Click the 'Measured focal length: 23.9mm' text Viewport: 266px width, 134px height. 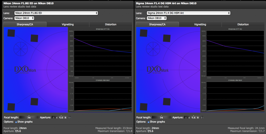(x=114, y=128)
